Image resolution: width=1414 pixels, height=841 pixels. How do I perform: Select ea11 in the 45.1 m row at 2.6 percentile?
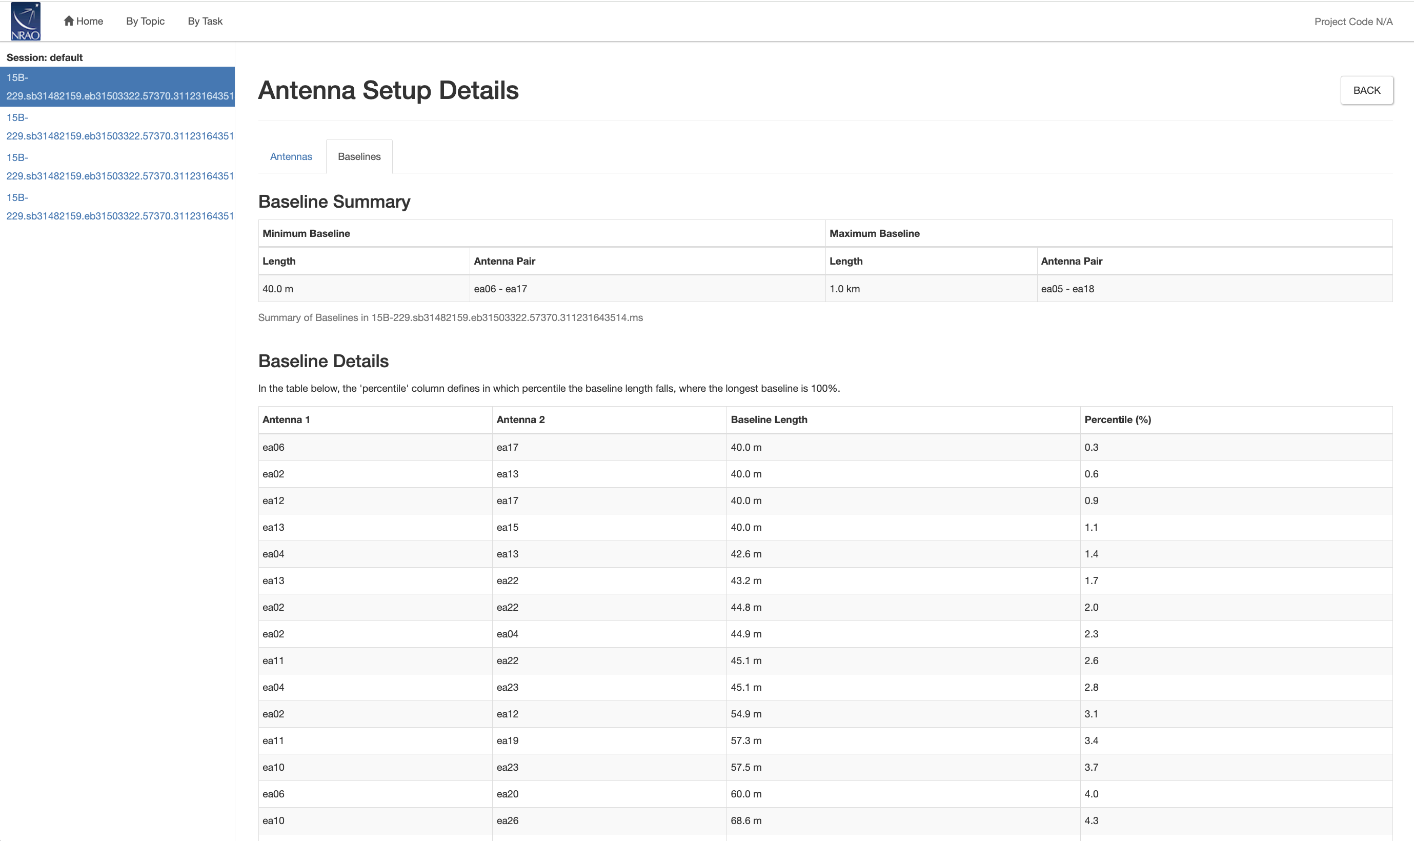click(375, 661)
